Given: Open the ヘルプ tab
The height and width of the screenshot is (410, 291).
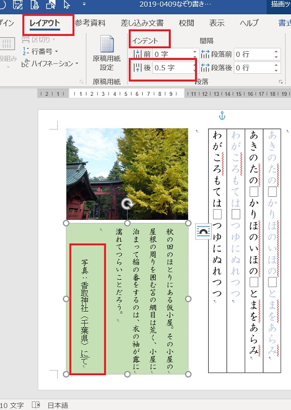Looking at the screenshot, I should 249,23.
